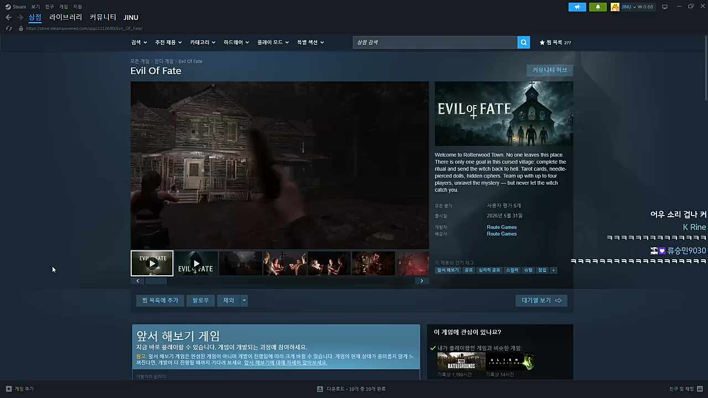This screenshot has height=398, width=708.
Task: Select the fifth screenshot thumbnail
Action: tap(329, 263)
